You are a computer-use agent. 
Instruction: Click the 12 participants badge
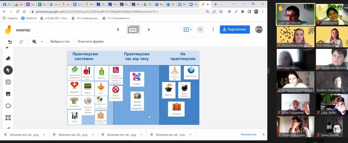(x=200, y=29)
